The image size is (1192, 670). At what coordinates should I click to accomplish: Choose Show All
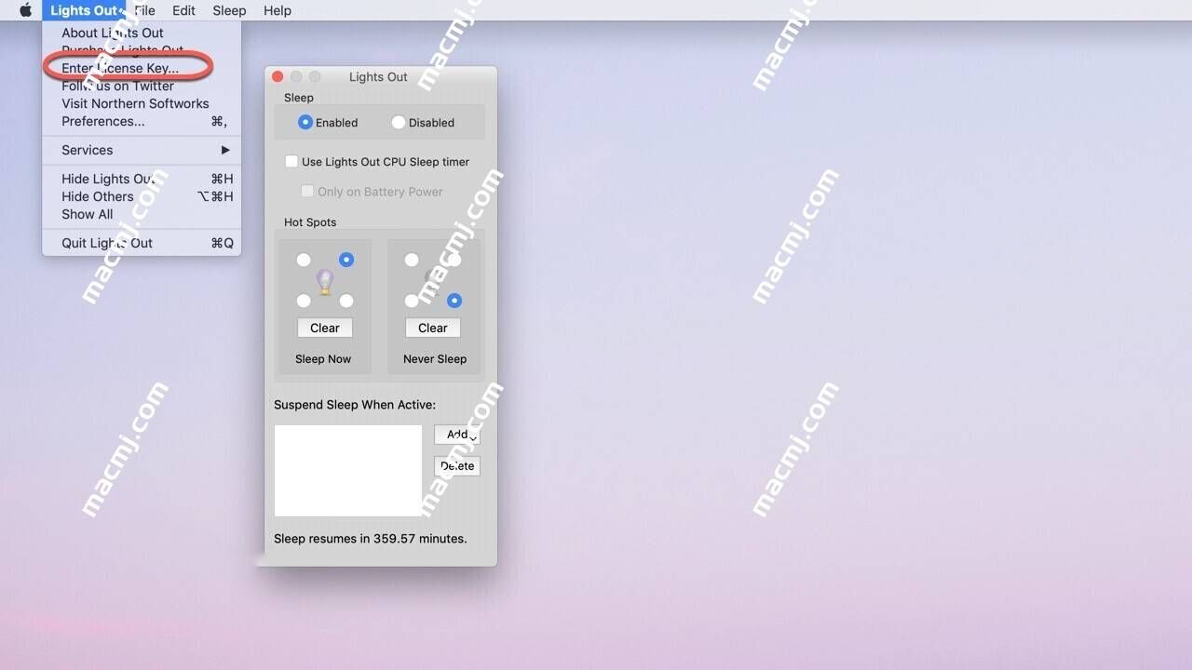(142, 214)
